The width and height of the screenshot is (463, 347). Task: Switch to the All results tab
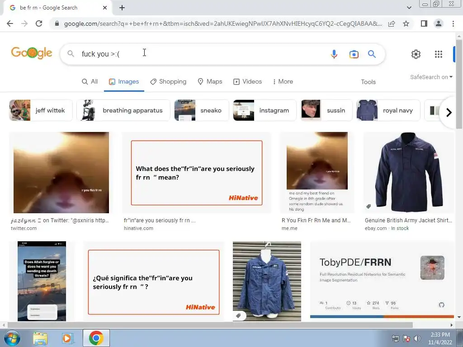pyautogui.click(x=90, y=82)
